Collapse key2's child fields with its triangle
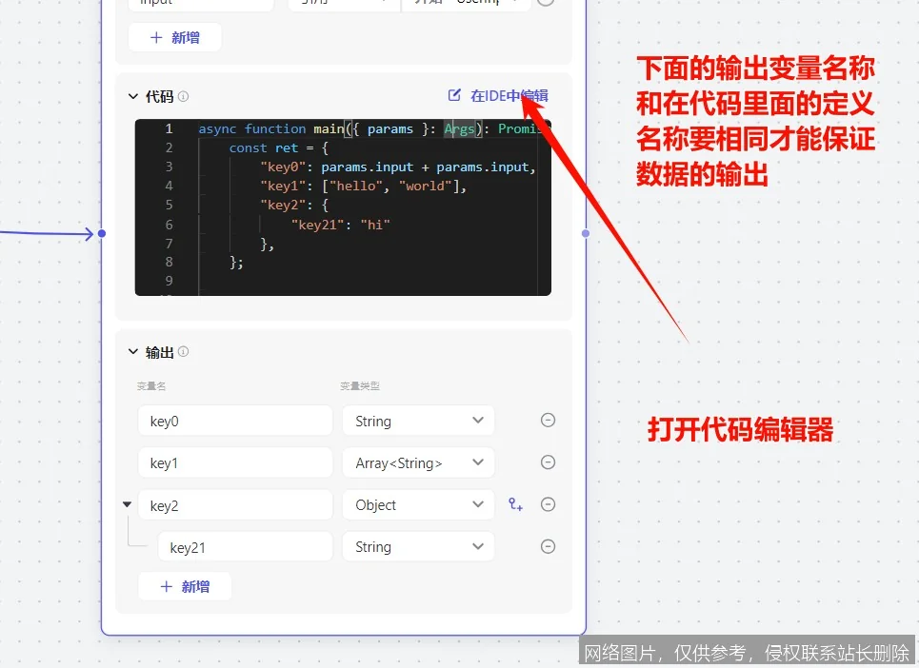 coord(127,504)
